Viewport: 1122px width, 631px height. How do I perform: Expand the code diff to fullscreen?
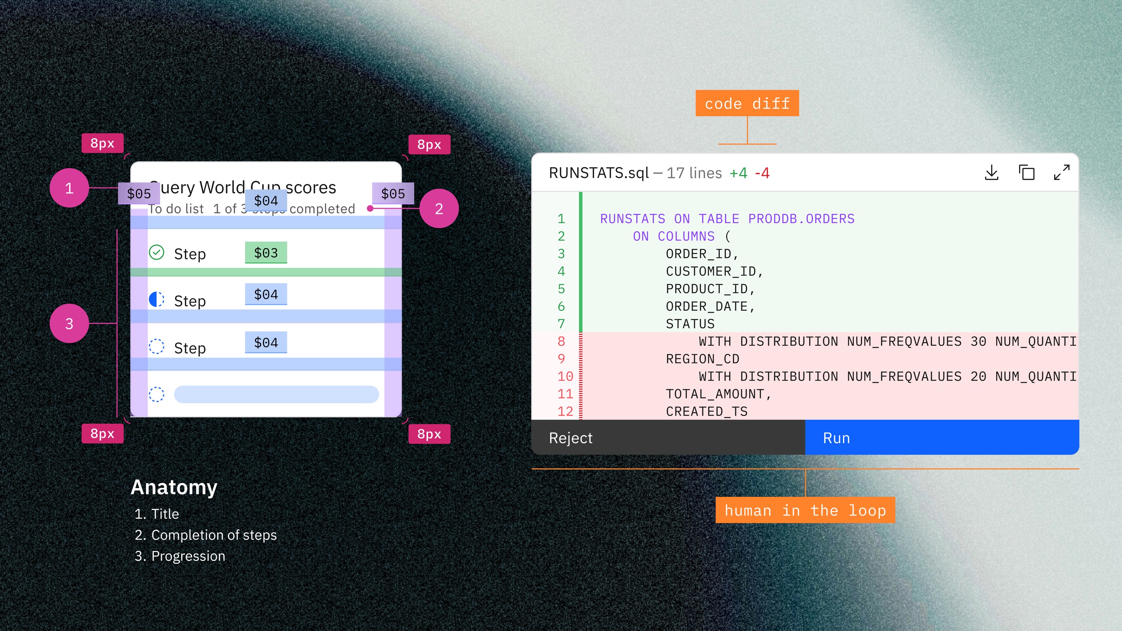click(x=1061, y=172)
